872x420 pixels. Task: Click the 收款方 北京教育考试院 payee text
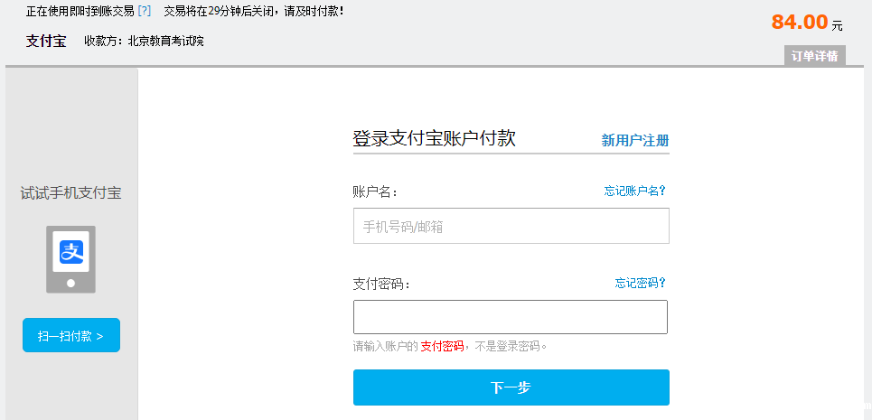(144, 41)
